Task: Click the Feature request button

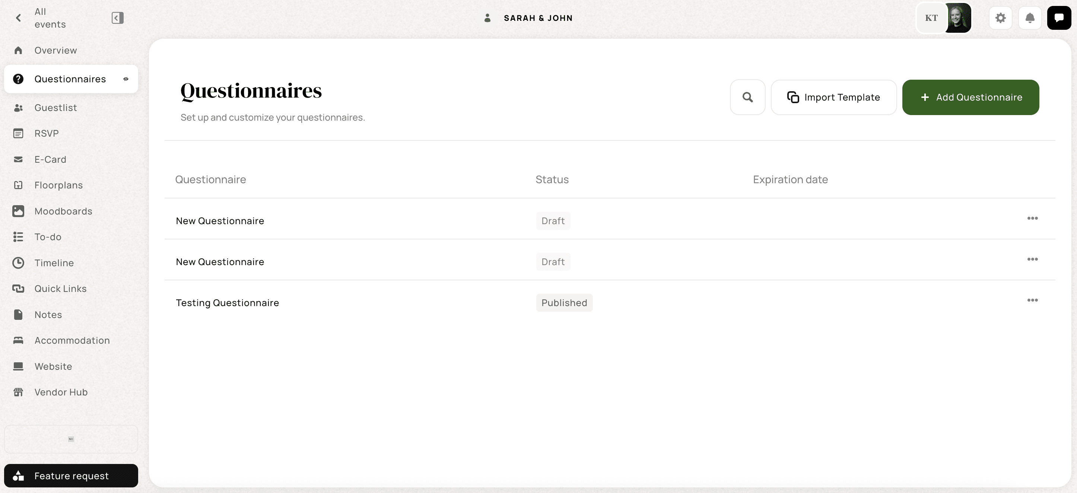Action: (x=71, y=476)
